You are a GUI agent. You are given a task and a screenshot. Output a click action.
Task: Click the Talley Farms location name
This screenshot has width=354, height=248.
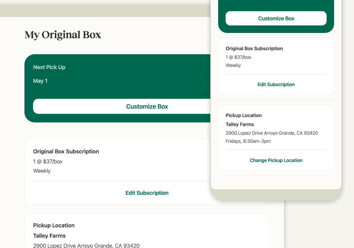[49, 236]
